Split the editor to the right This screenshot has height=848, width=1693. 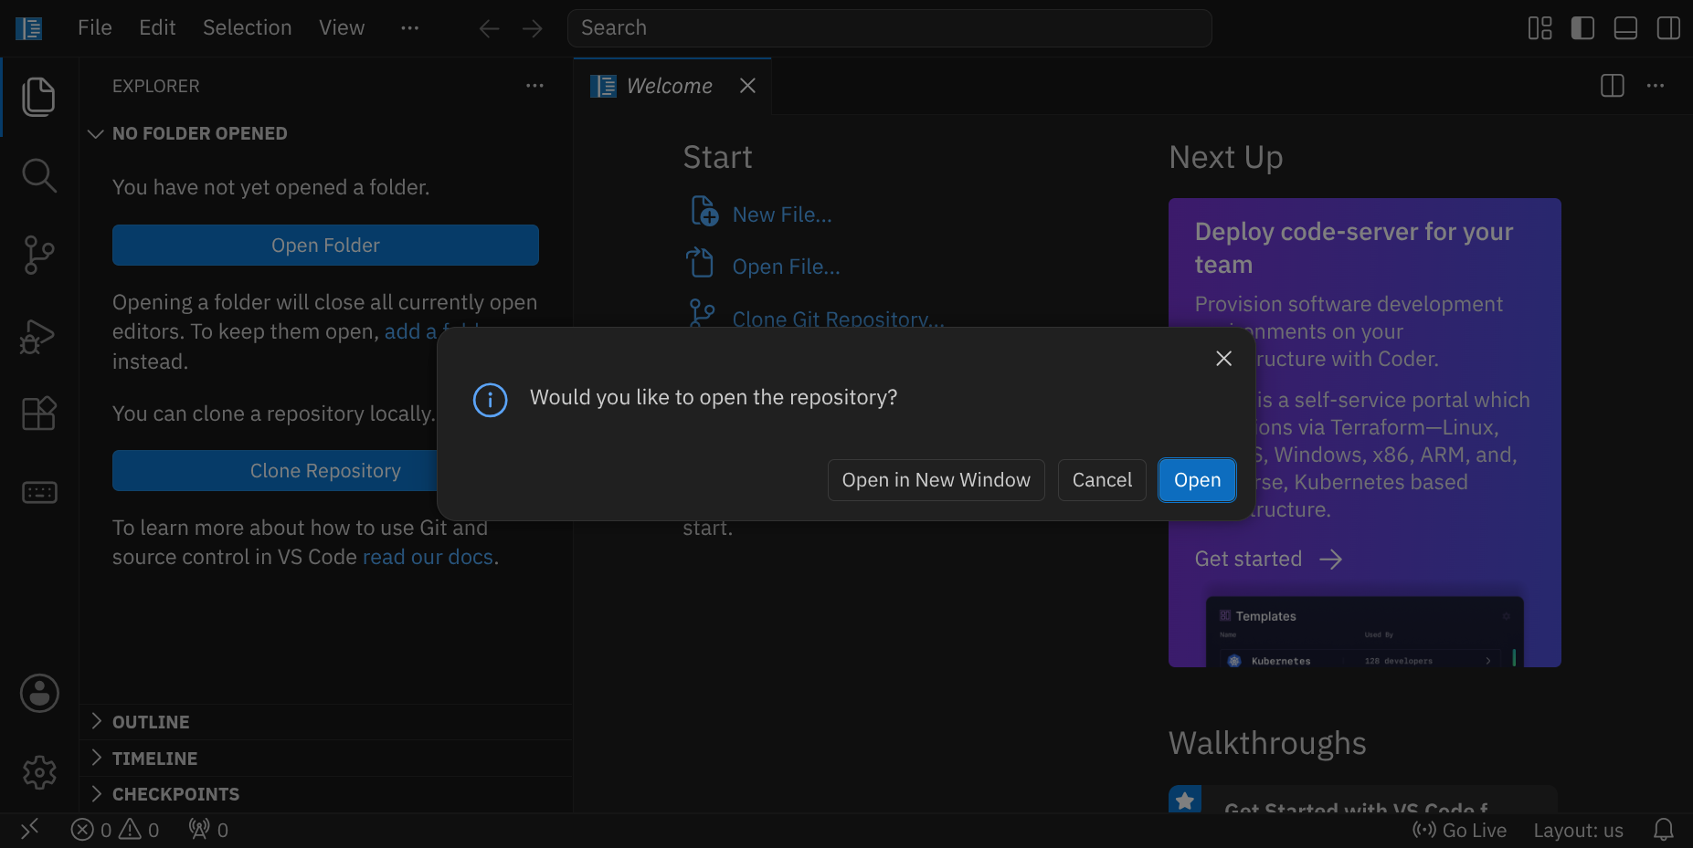tap(1613, 86)
